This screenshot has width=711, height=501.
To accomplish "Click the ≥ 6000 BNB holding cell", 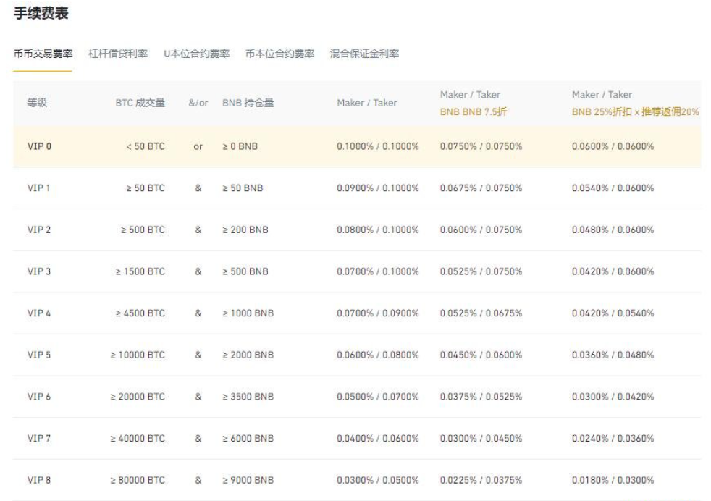I will click(248, 438).
